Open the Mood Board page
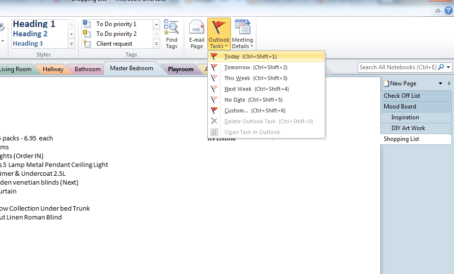 [x=416, y=107]
